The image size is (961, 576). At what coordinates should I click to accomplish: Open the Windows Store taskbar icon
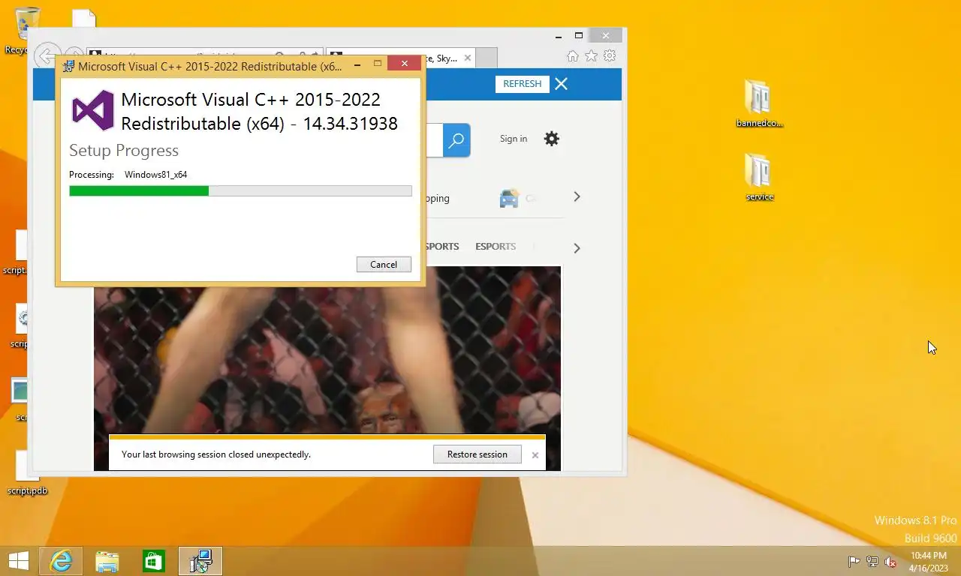point(154,561)
